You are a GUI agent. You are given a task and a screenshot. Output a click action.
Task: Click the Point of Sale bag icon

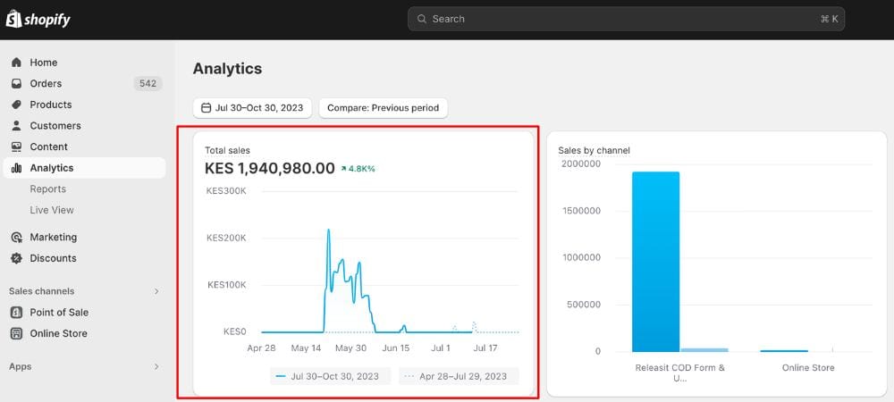pos(16,313)
